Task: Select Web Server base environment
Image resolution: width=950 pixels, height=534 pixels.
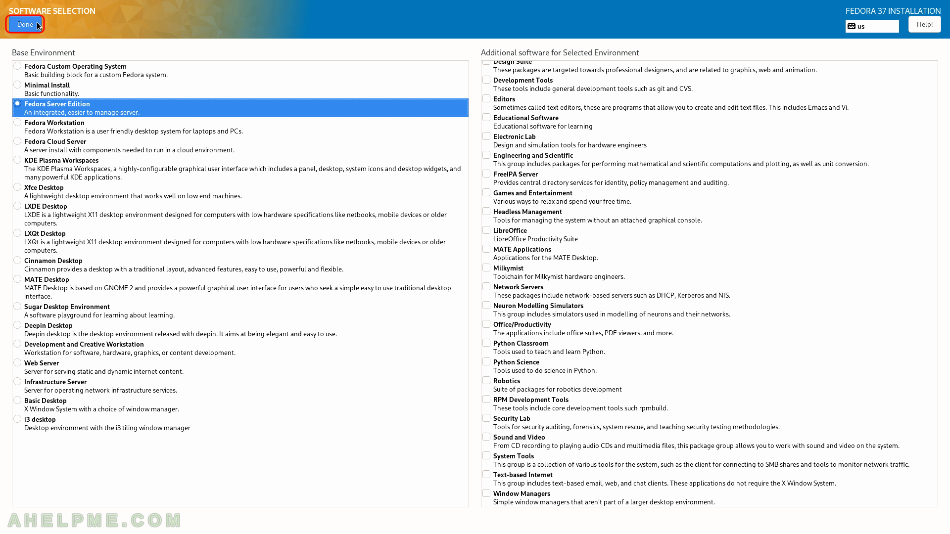Action: (x=17, y=362)
